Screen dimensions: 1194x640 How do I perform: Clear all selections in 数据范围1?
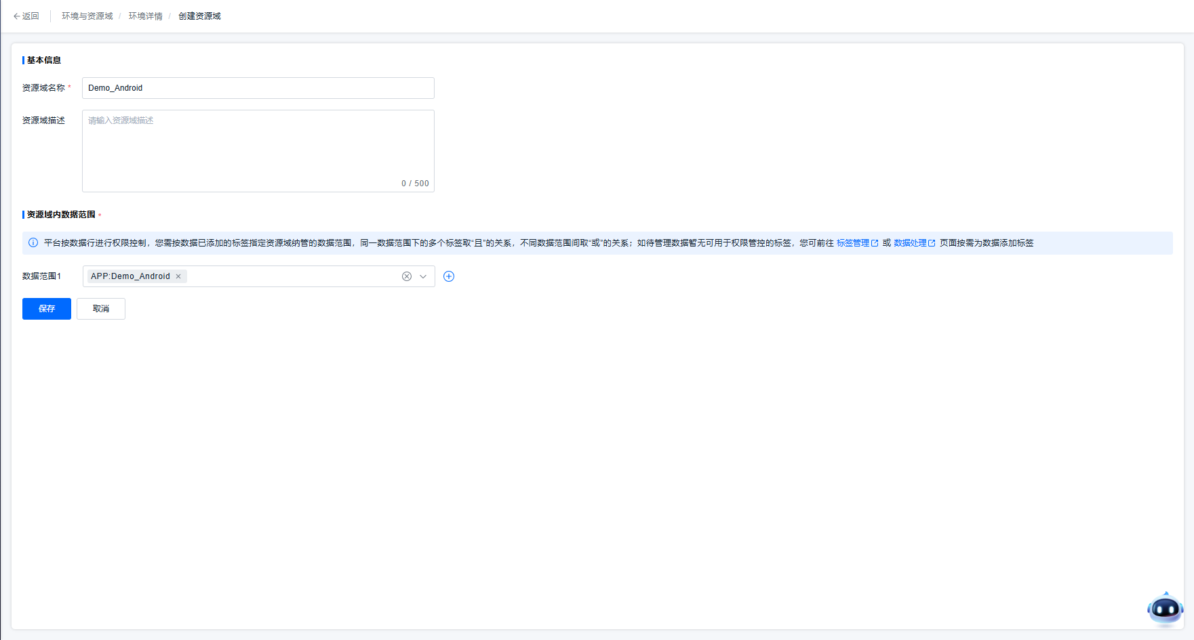[x=407, y=276]
